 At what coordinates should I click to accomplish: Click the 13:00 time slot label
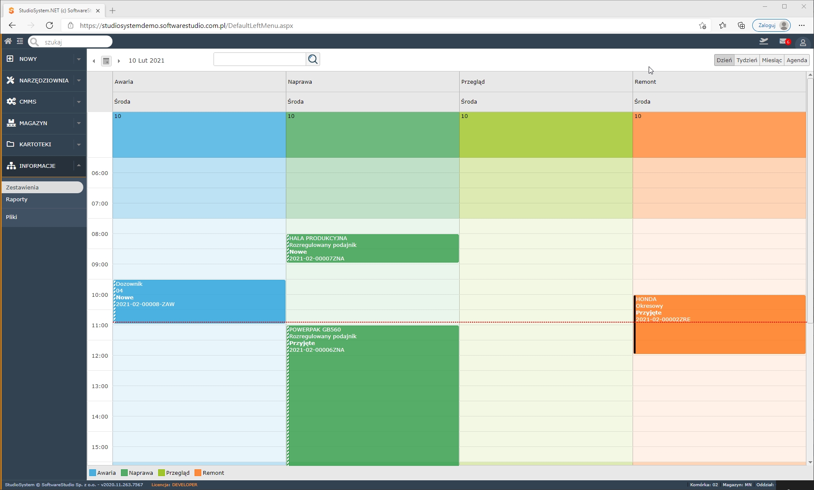tap(100, 386)
